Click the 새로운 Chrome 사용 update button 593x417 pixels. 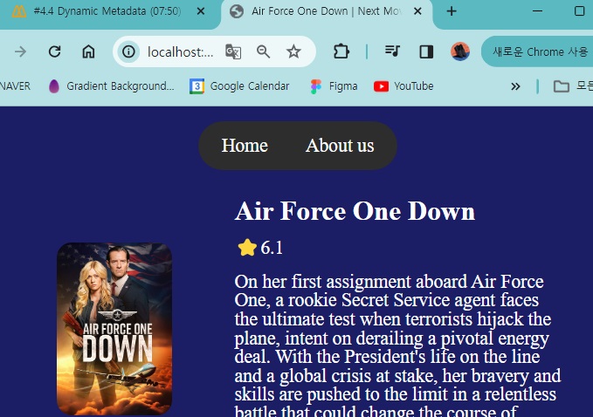coord(539,51)
